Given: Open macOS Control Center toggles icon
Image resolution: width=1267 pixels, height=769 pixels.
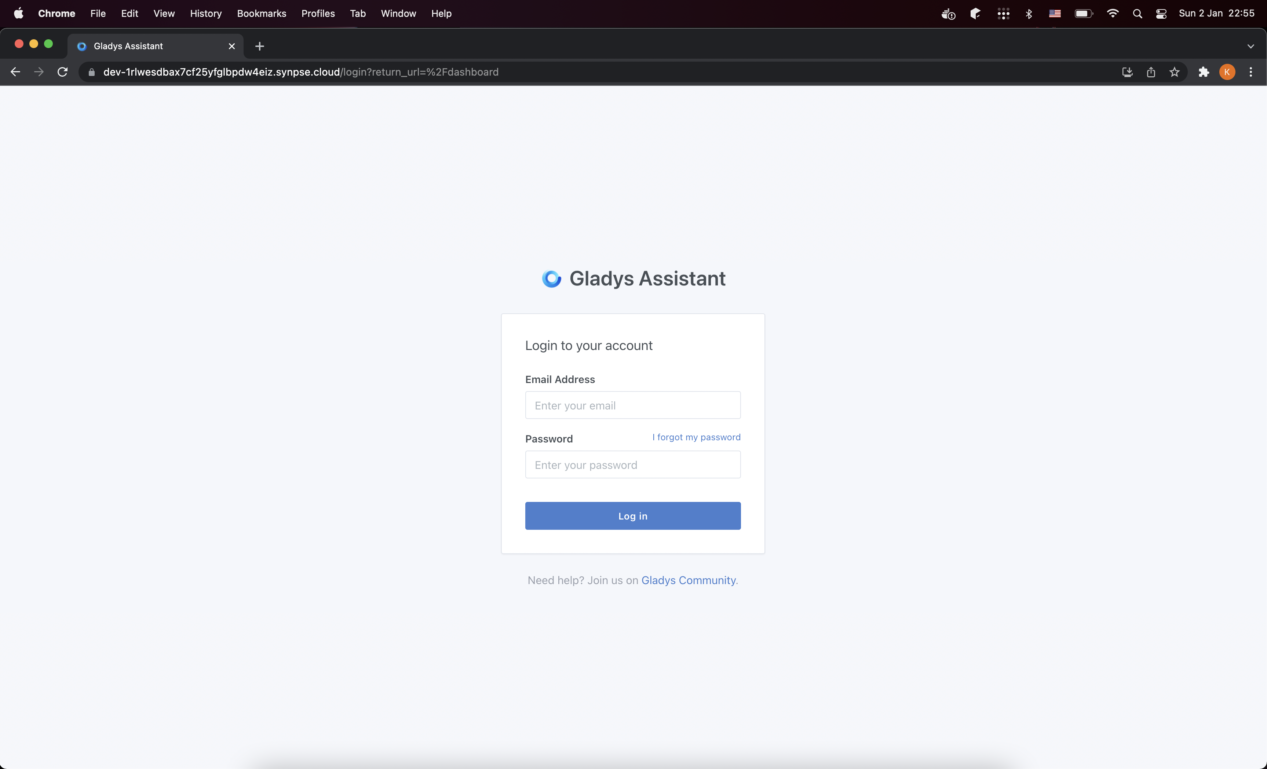Looking at the screenshot, I should [x=1161, y=14].
